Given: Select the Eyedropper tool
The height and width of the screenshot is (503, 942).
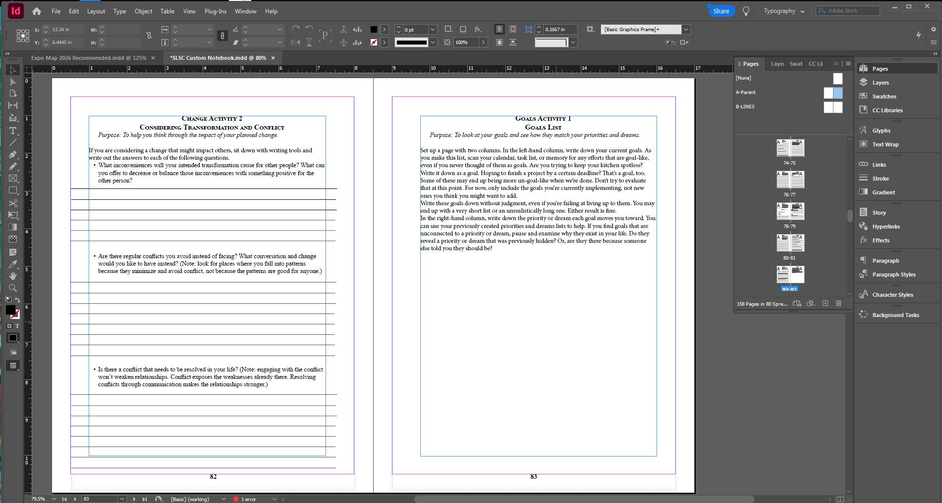Looking at the screenshot, I should coord(13,264).
